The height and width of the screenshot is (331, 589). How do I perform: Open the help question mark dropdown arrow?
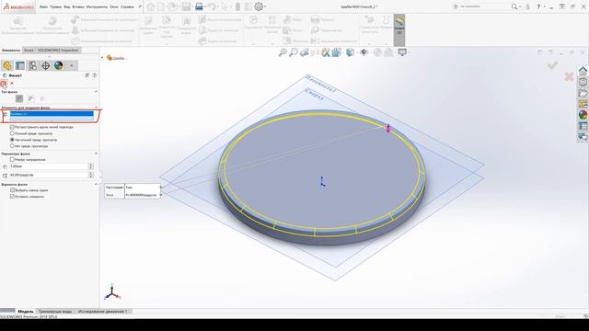544,6
